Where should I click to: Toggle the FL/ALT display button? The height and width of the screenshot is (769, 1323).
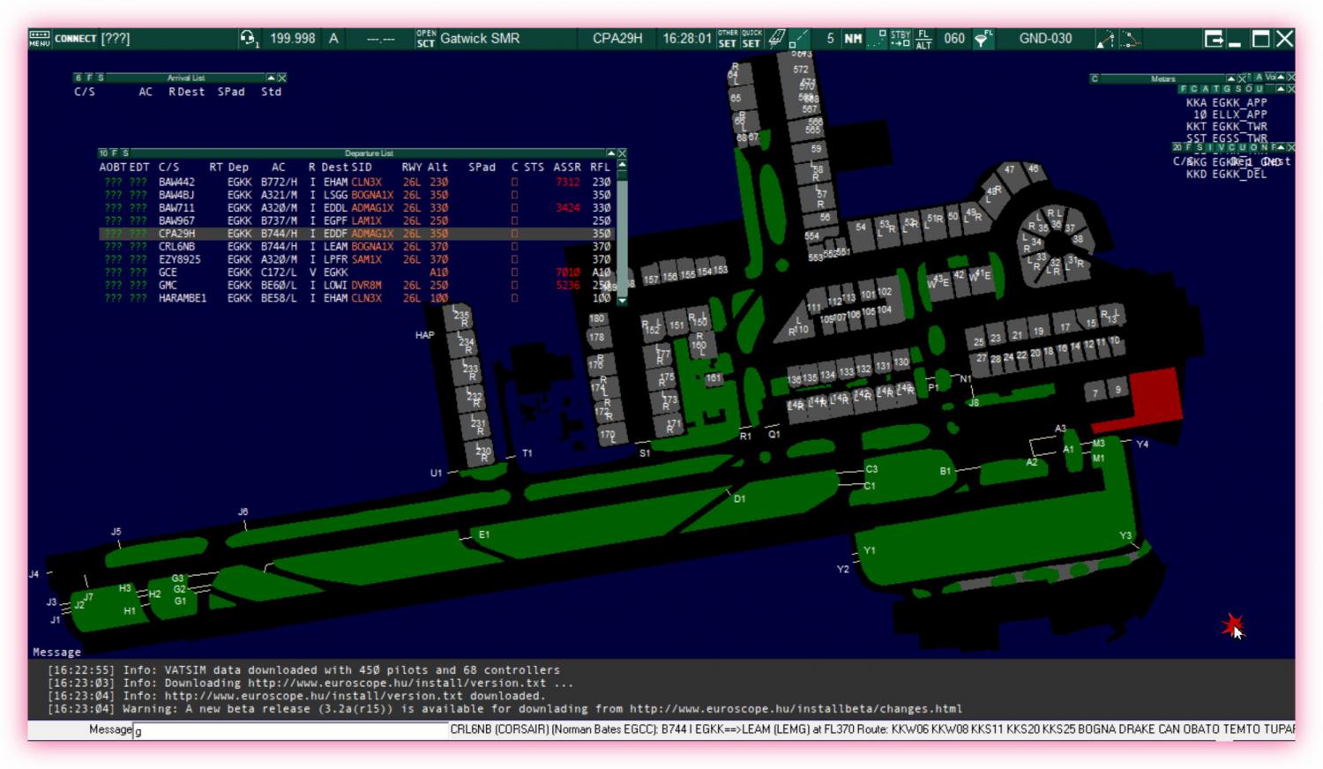tap(923, 39)
